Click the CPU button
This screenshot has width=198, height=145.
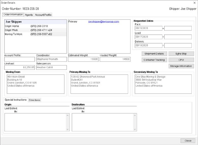pos(181,60)
